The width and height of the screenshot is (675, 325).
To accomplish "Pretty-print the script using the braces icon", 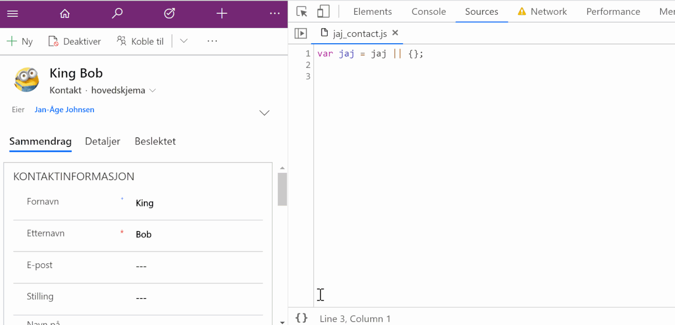I will tap(301, 318).
